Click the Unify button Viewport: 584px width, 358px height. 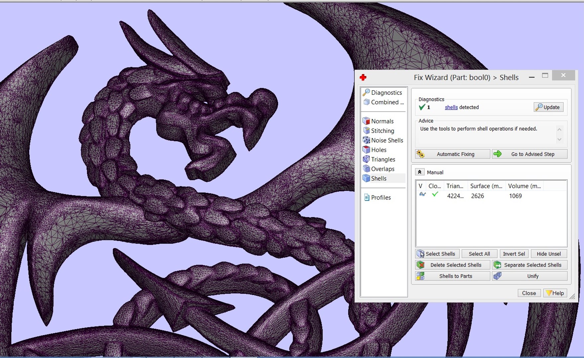coord(530,276)
